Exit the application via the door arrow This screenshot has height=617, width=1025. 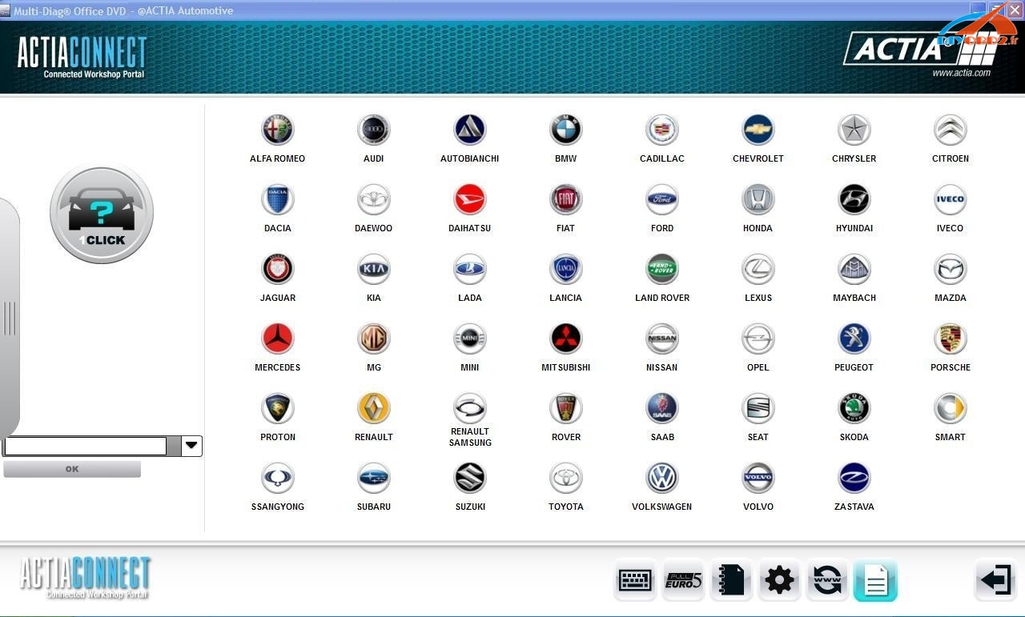(995, 579)
